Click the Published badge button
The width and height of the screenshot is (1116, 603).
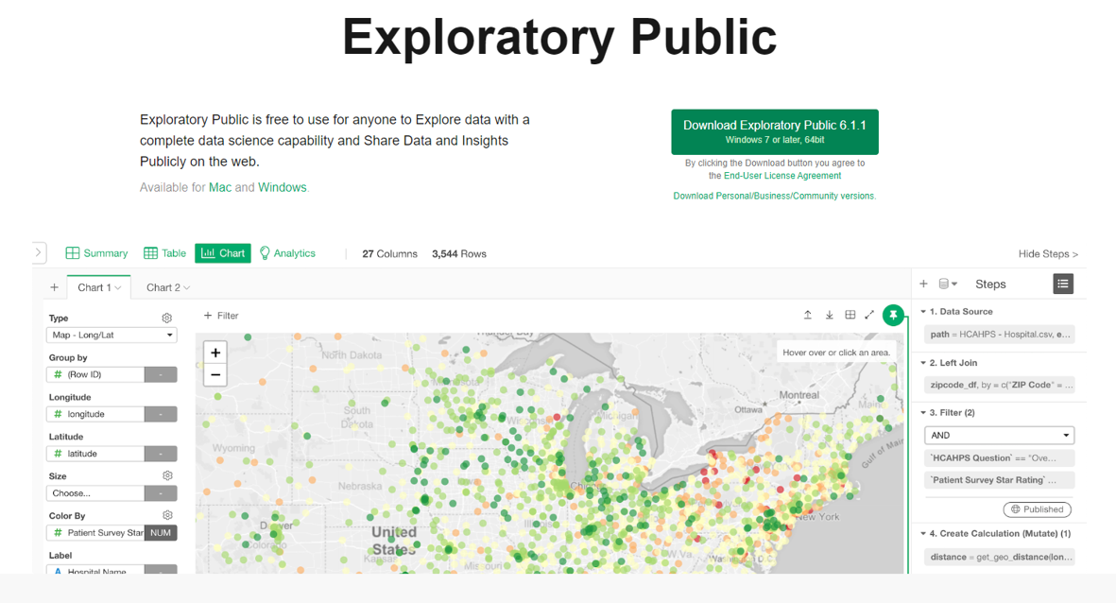tap(1037, 509)
